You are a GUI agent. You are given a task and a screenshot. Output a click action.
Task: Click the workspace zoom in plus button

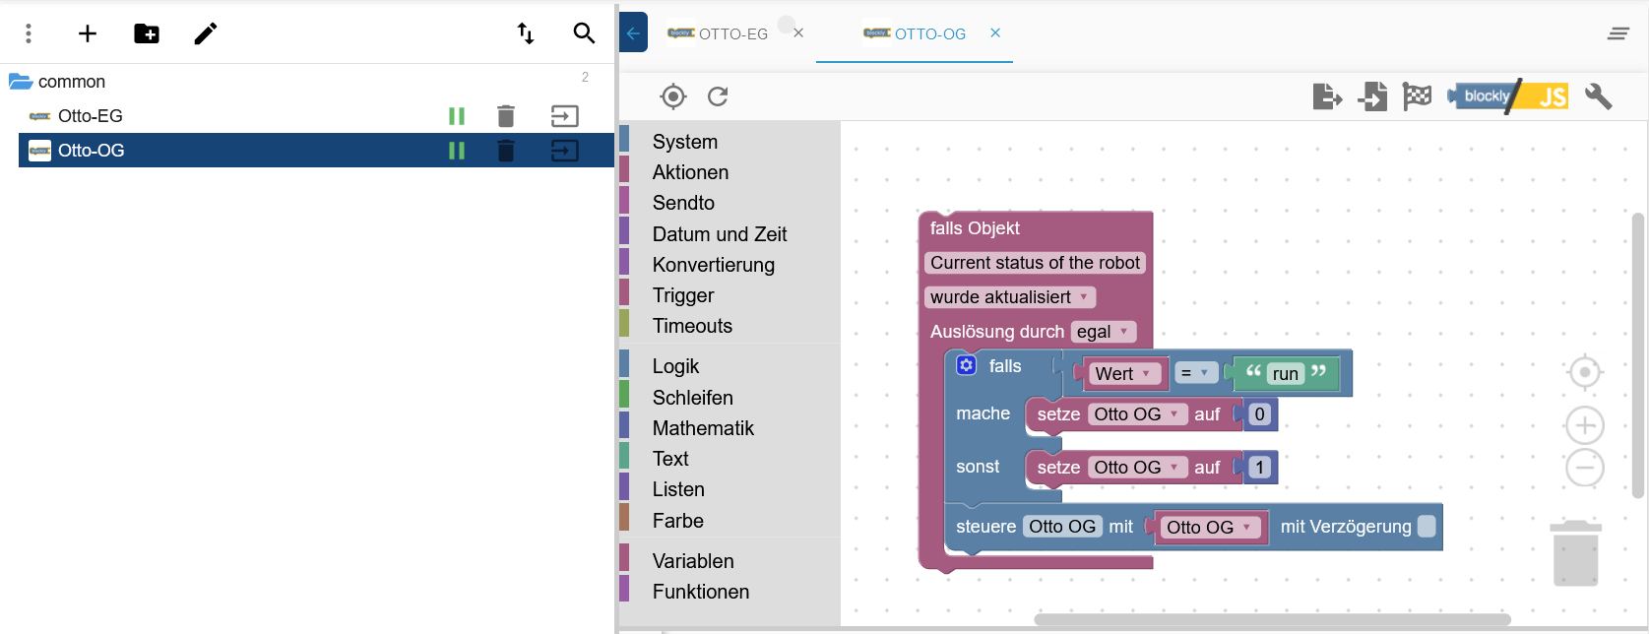tap(1584, 425)
